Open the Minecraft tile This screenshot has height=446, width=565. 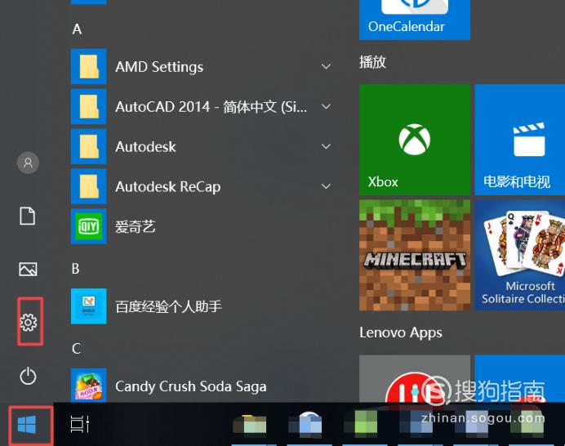(415, 255)
